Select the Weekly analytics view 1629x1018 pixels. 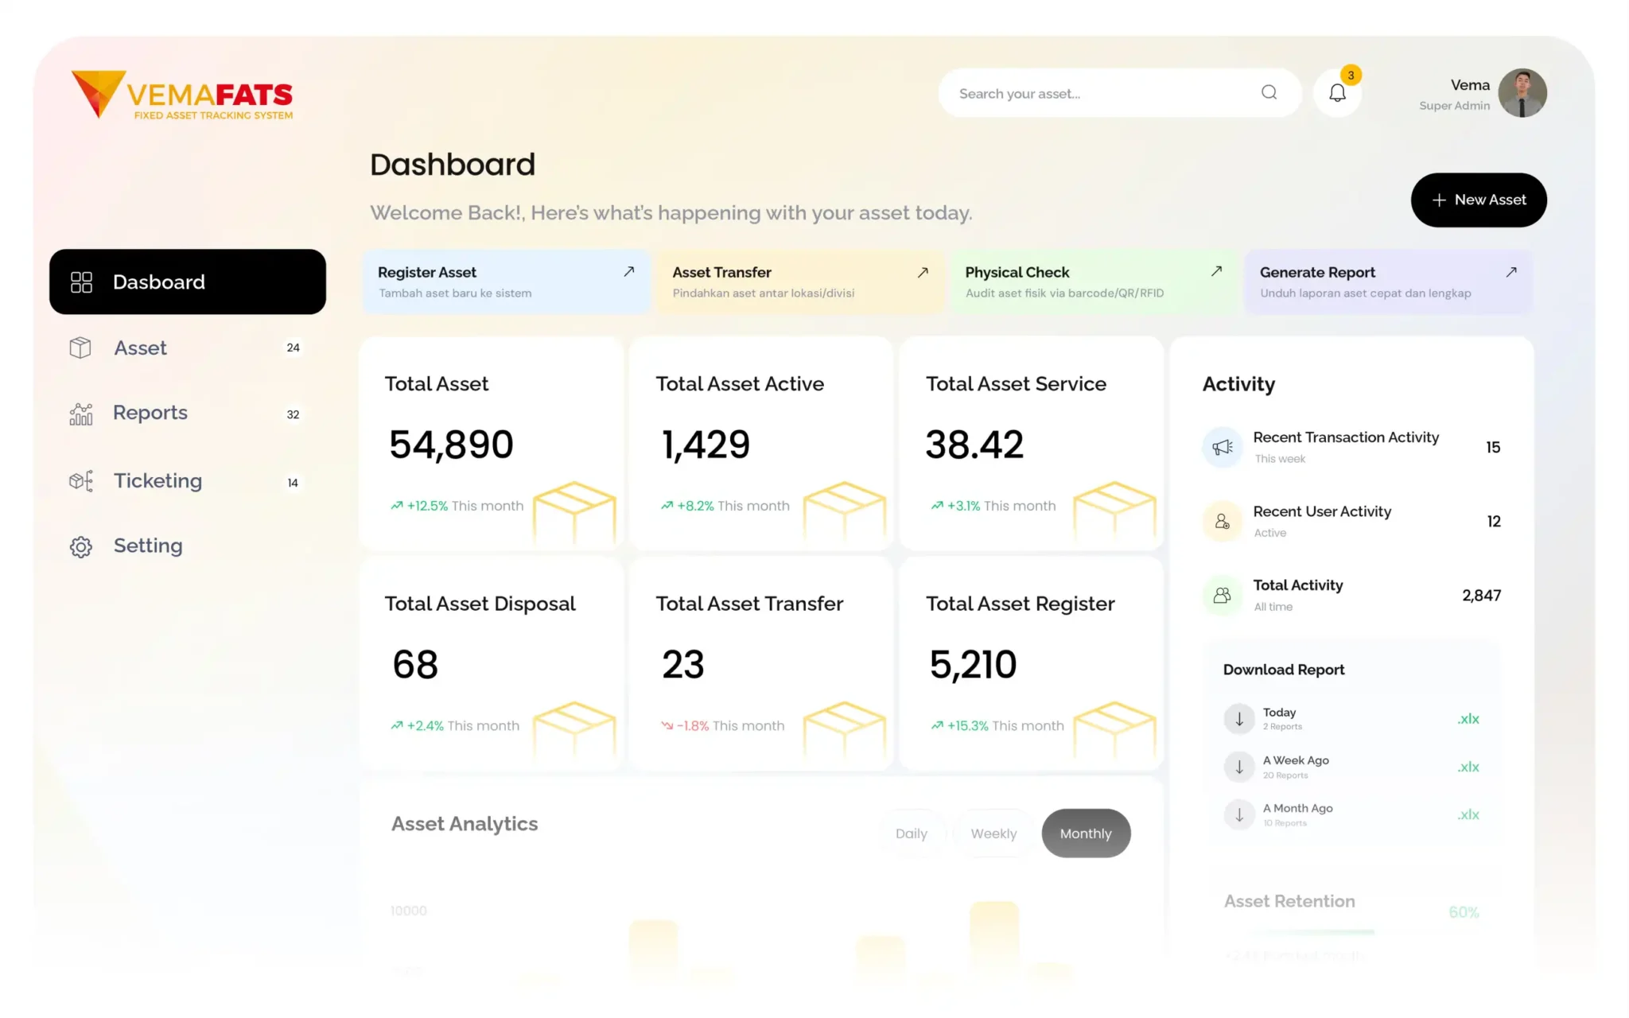pos(993,833)
